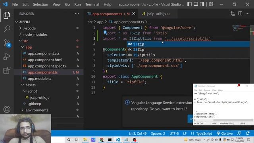
Task: Open the Help menu
Action: click(x=108, y=4)
